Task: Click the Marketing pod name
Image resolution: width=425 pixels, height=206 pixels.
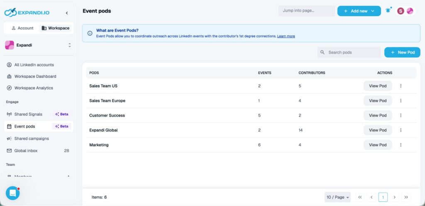Action: (99, 145)
